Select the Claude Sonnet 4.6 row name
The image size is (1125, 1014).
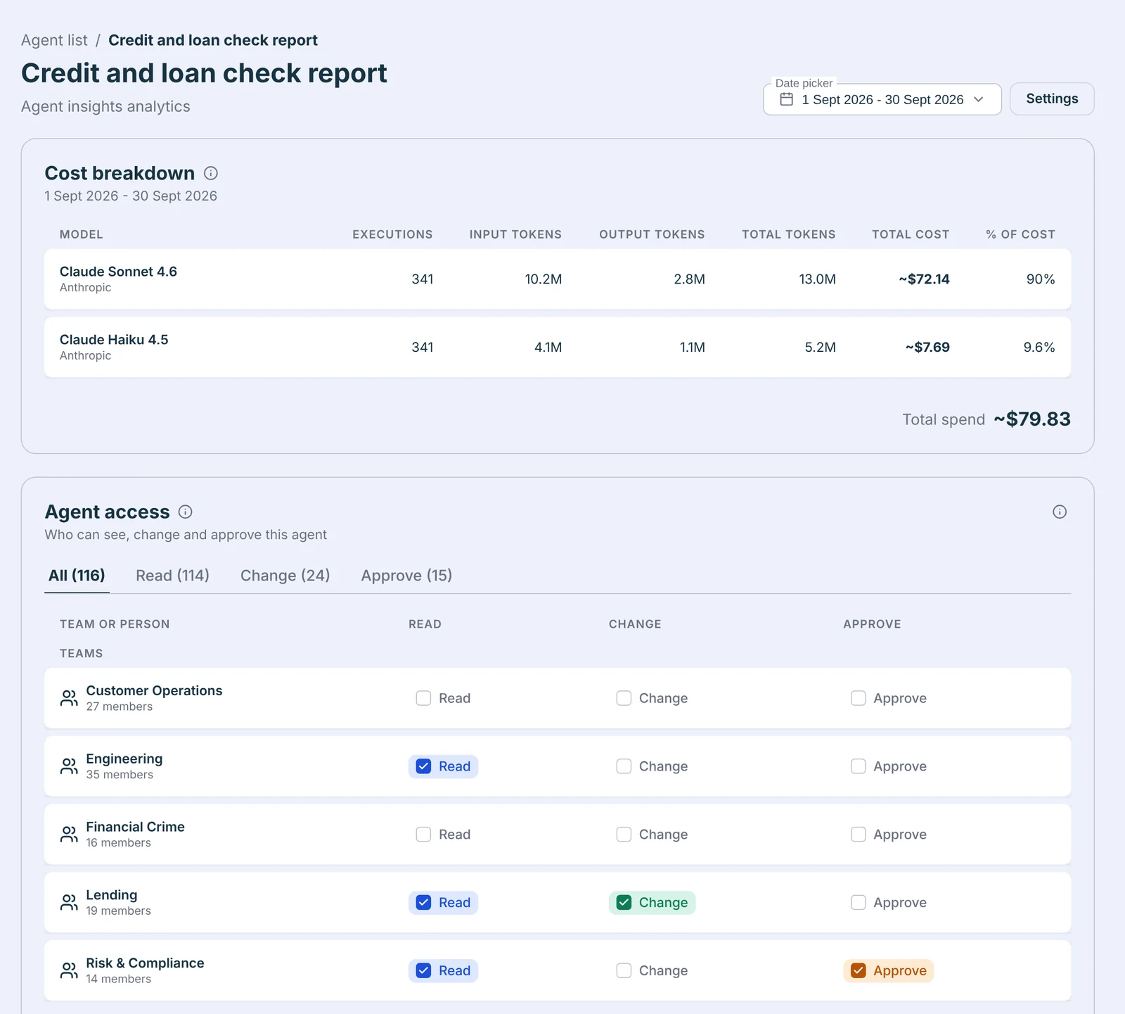click(x=118, y=272)
